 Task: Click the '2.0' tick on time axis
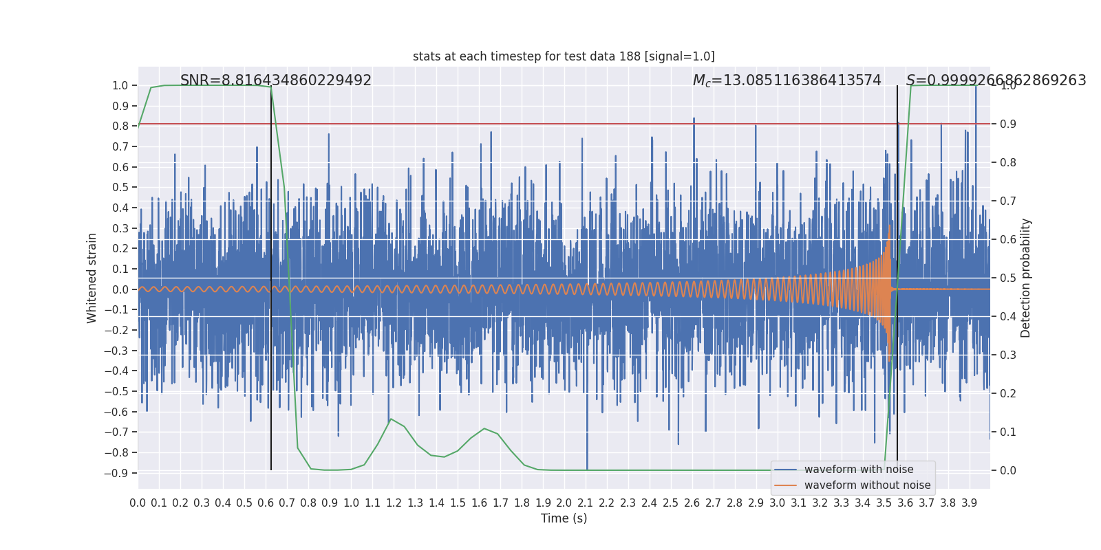(564, 503)
